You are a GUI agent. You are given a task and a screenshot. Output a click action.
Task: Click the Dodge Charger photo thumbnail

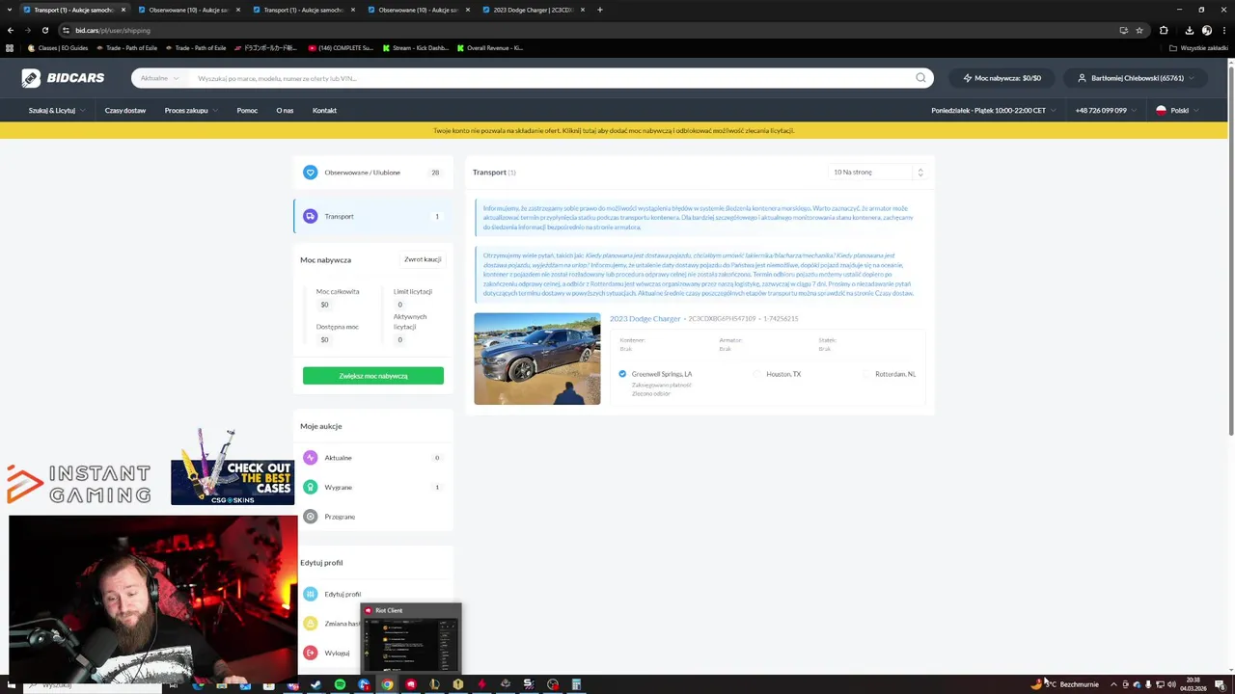pyautogui.click(x=536, y=359)
